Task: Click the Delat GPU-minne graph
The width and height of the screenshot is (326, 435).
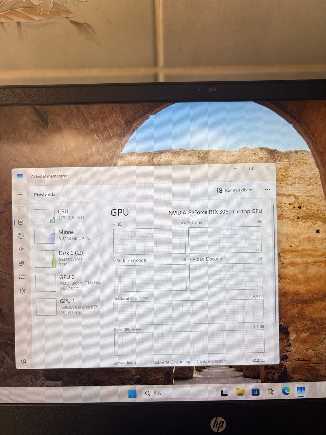Action: pos(189,343)
